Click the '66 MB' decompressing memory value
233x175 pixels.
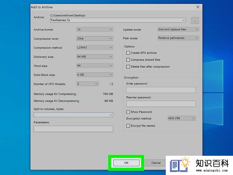pyautogui.click(x=109, y=101)
